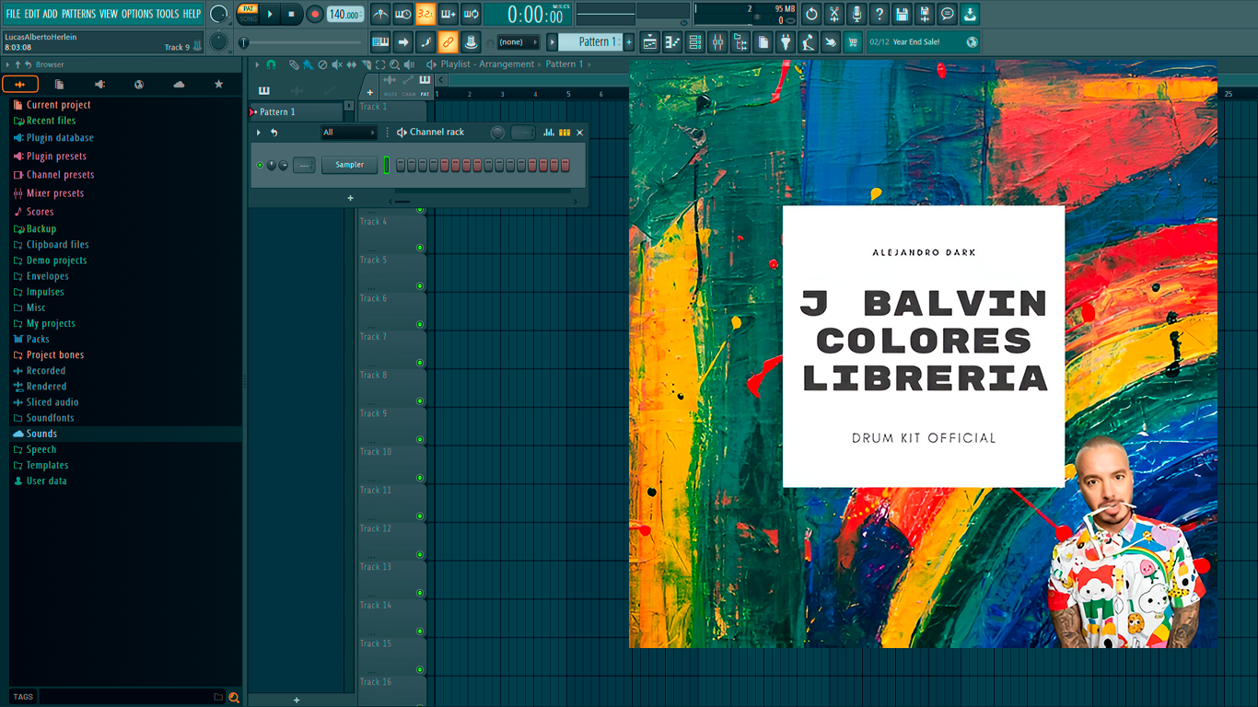Open project info speech bubble icon
Viewport: 1258px width, 707px height.
click(947, 14)
